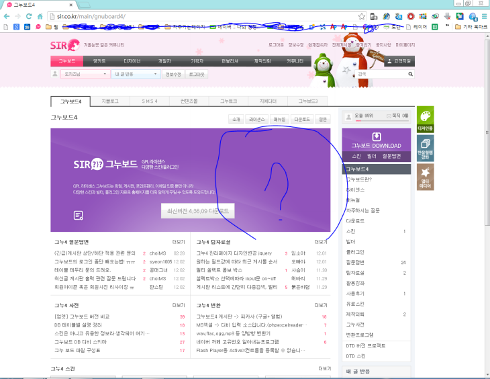Screen dimensions: 490x379
Task: Reload the page with the refresh icon
Action: tap(29, 16)
